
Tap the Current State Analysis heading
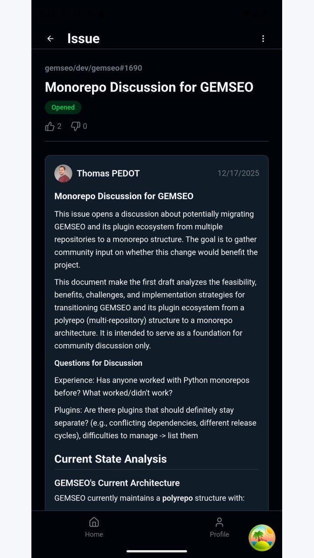[110, 459]
